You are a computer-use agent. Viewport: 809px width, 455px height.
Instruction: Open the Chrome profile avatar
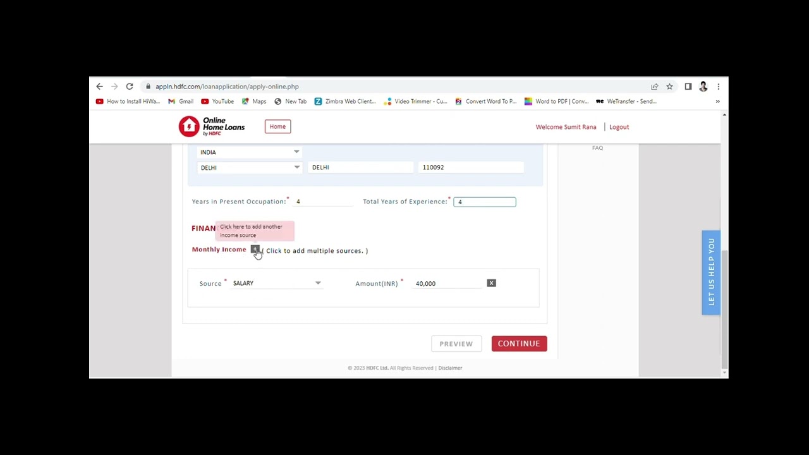[x=703, y=87]
